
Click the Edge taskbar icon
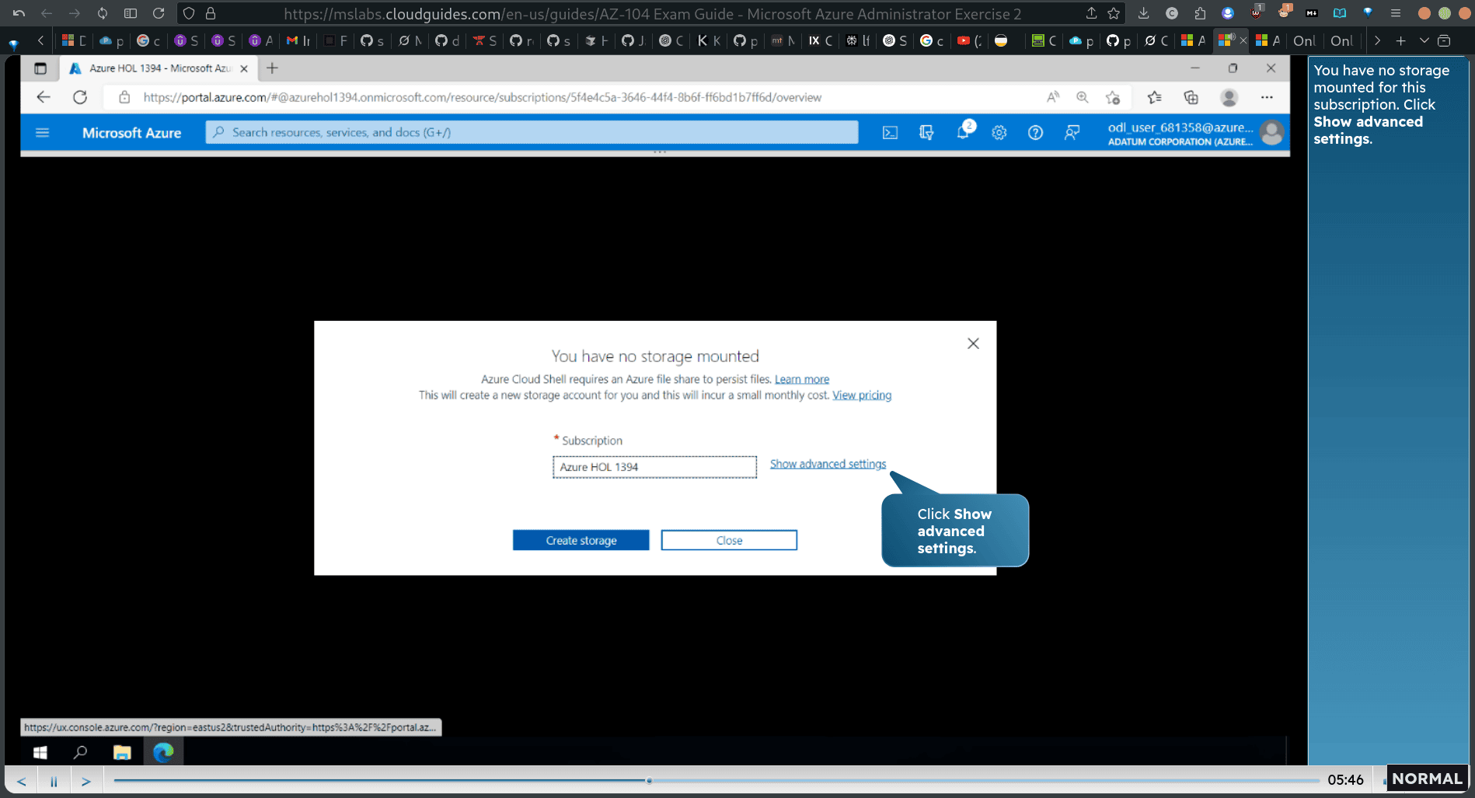coord(163,752)
